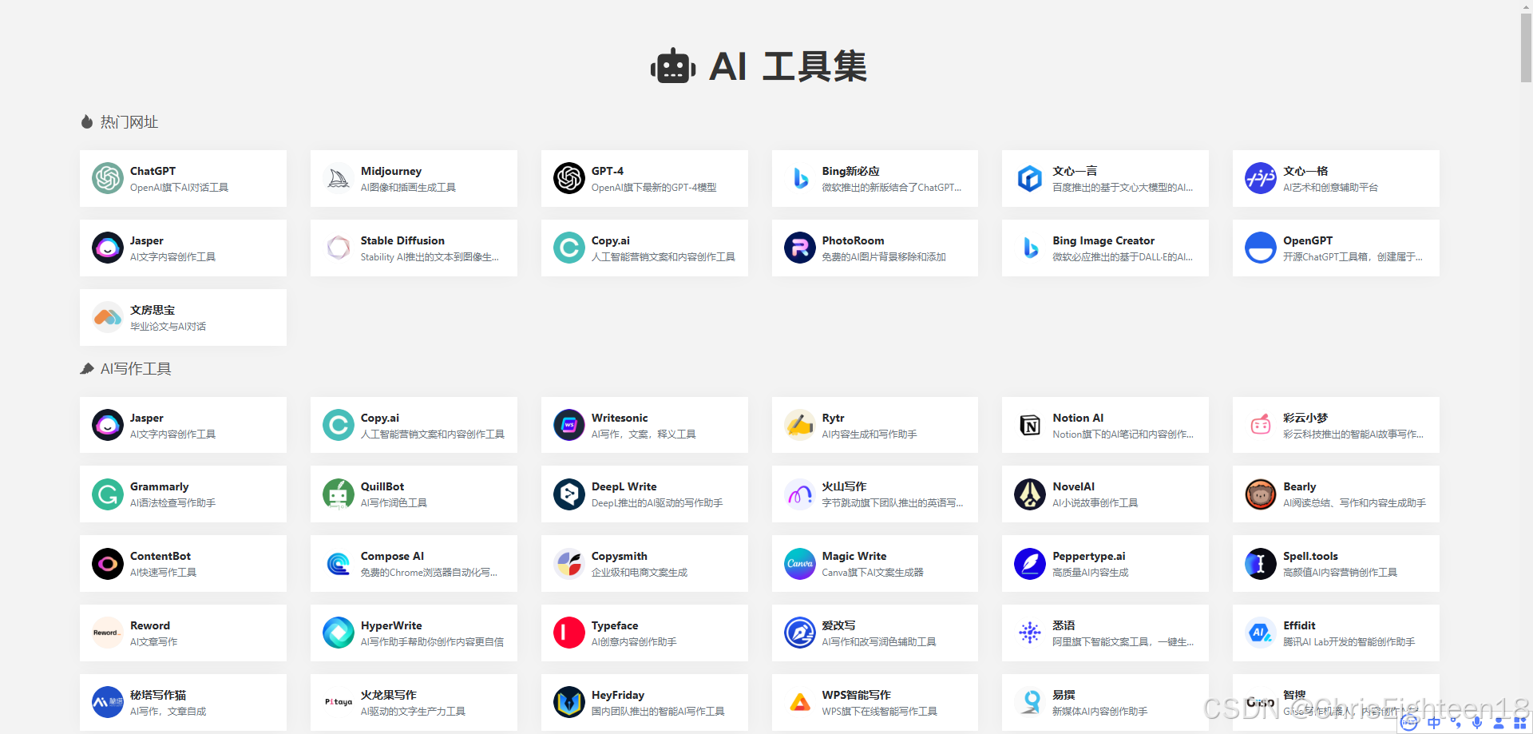This screenshot has height=734, width=1533.
Task: Click the Grammarly green G icon
Action: click(x=107, y=494)
